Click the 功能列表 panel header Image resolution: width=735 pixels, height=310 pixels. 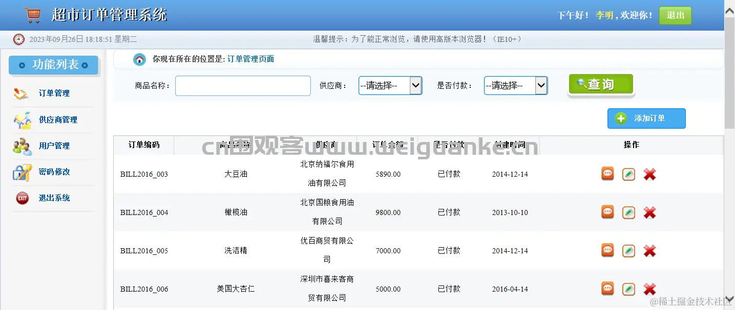point(53,65)
